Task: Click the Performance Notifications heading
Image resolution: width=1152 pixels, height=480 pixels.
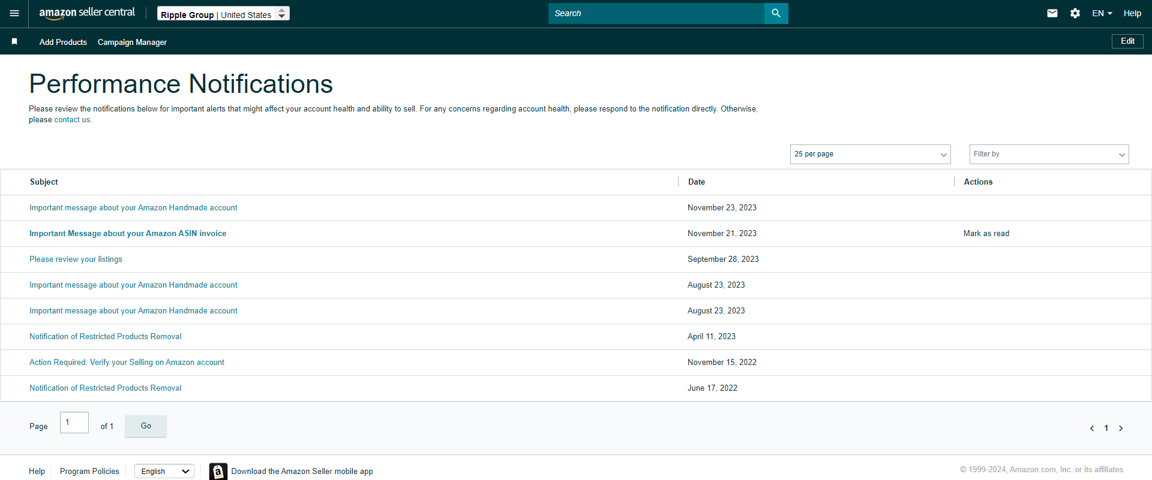Action: tap(181, 84)
